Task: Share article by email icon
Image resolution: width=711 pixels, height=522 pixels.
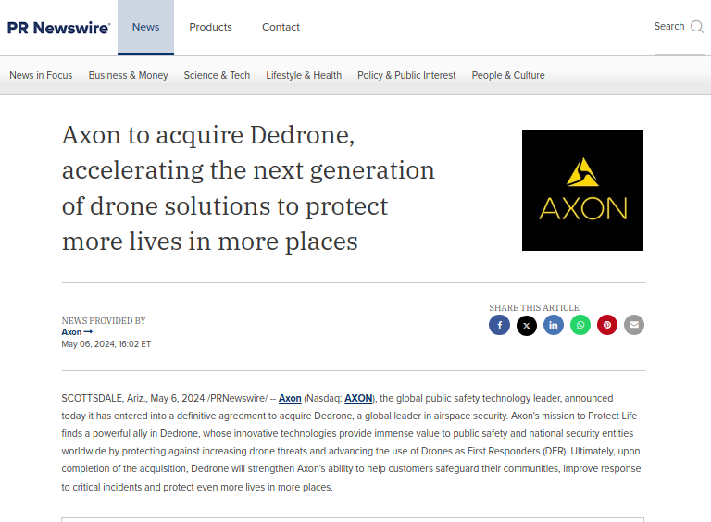Action: tap(634, 325)
